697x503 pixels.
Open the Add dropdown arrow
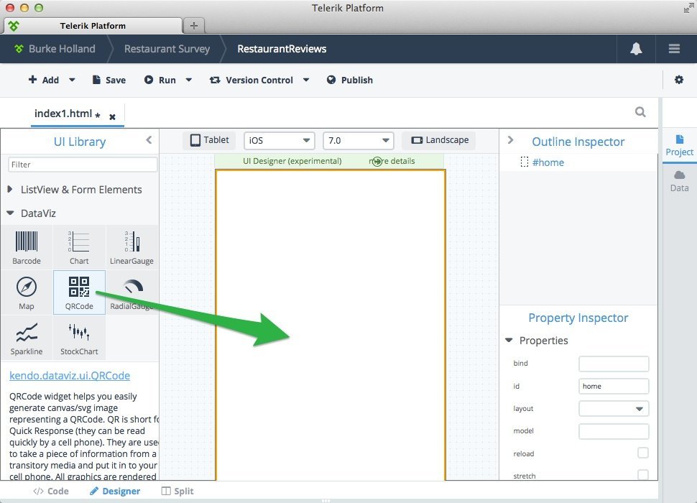click(x=72, y=80)
